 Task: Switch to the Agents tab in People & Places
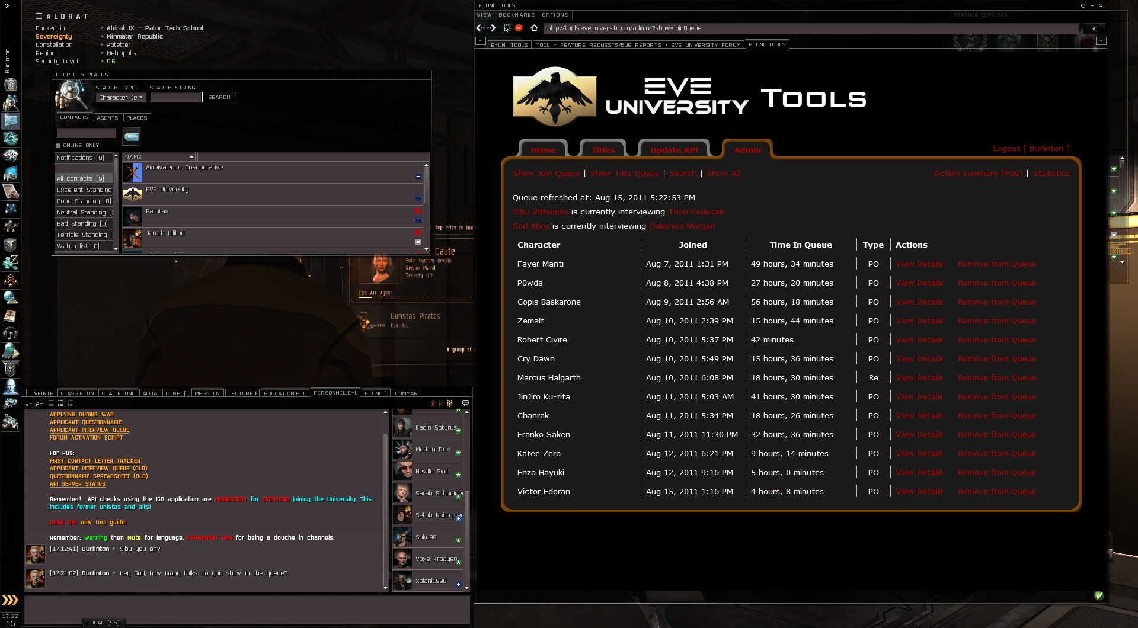click(x=107, y=117)
